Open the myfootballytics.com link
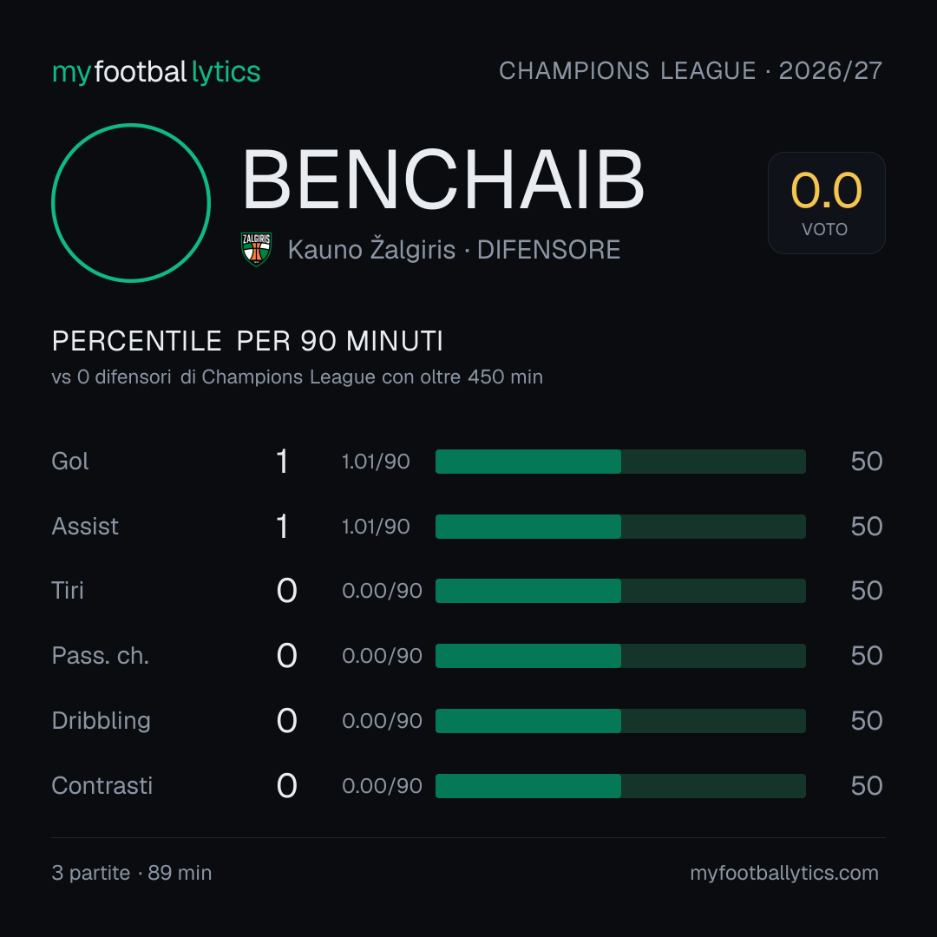The image size is (937, 937). [784, 873]
